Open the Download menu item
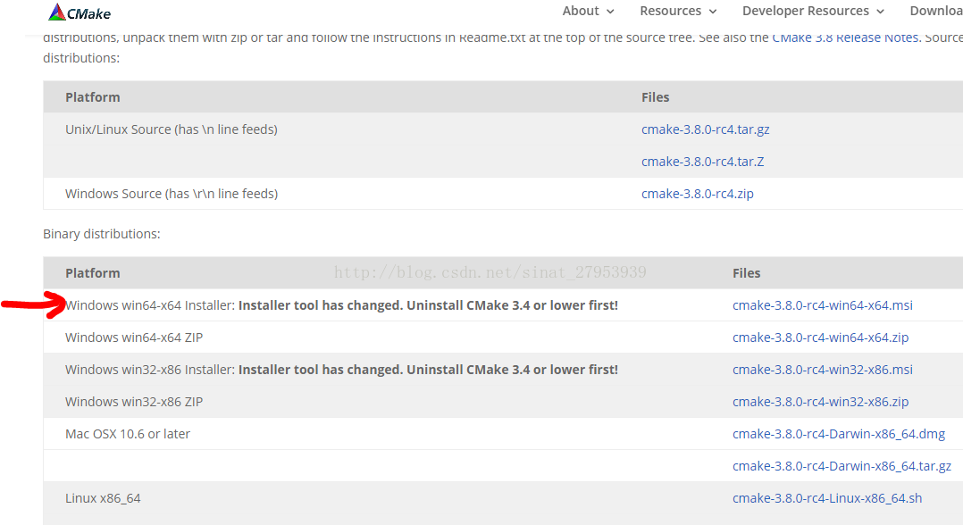963x525 pixels. click(x=936, y=11)
